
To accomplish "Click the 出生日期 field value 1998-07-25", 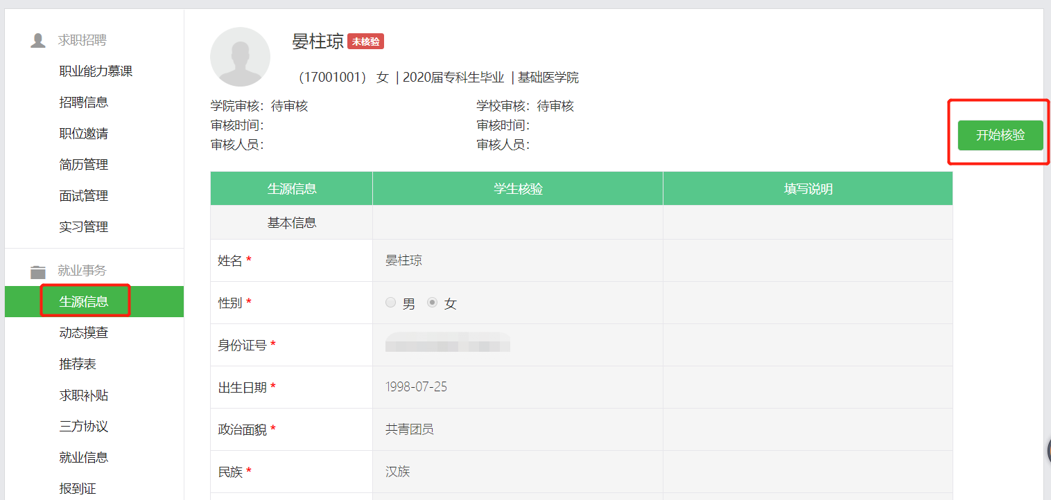I will tap(516, 387).
